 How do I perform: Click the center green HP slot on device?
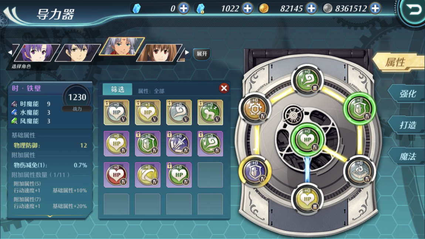(307, 139)
